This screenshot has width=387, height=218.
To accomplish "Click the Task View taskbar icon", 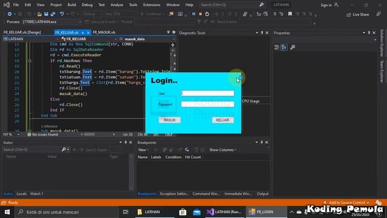I will [126, 212].
